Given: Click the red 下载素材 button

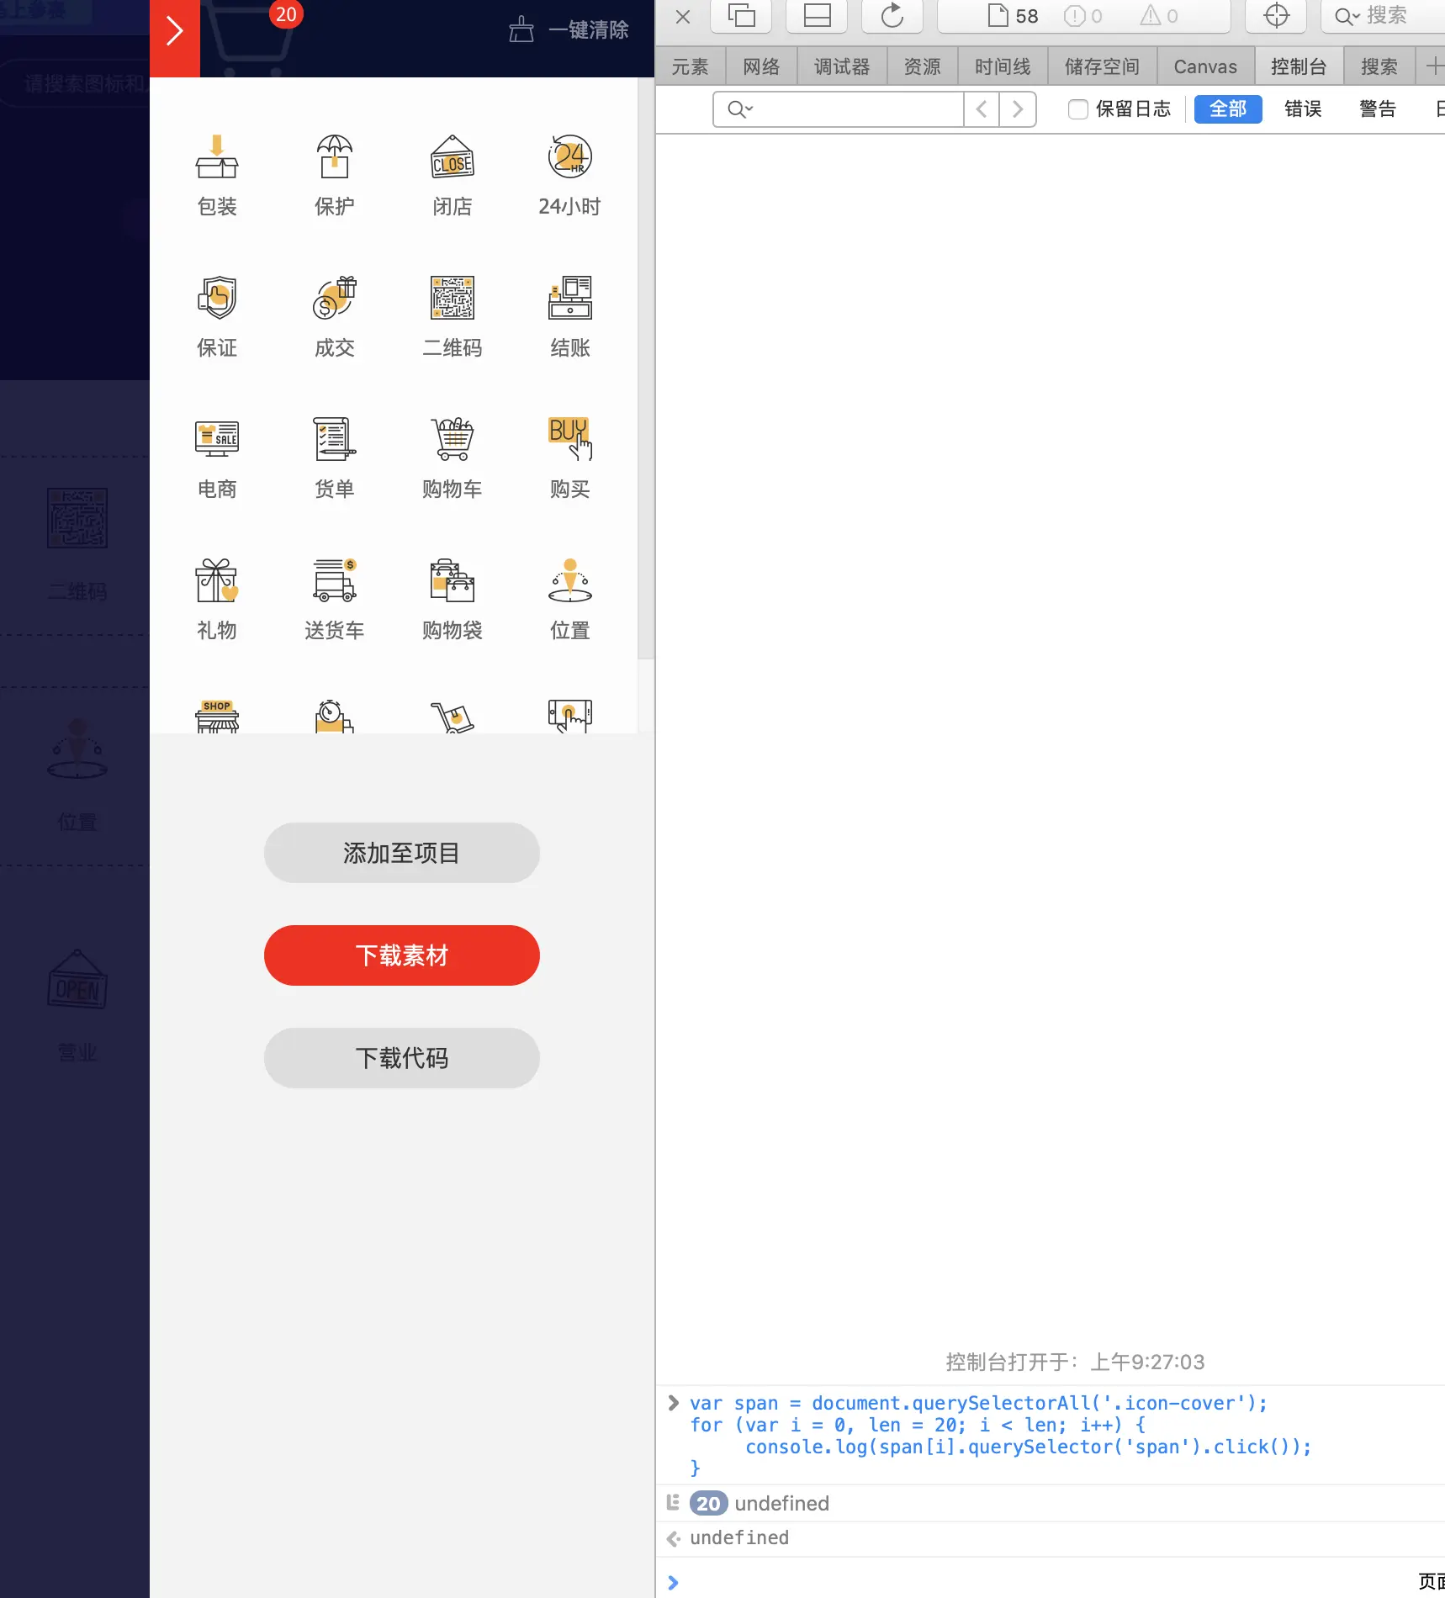Looking at the screenshot, I should [402, 955].
